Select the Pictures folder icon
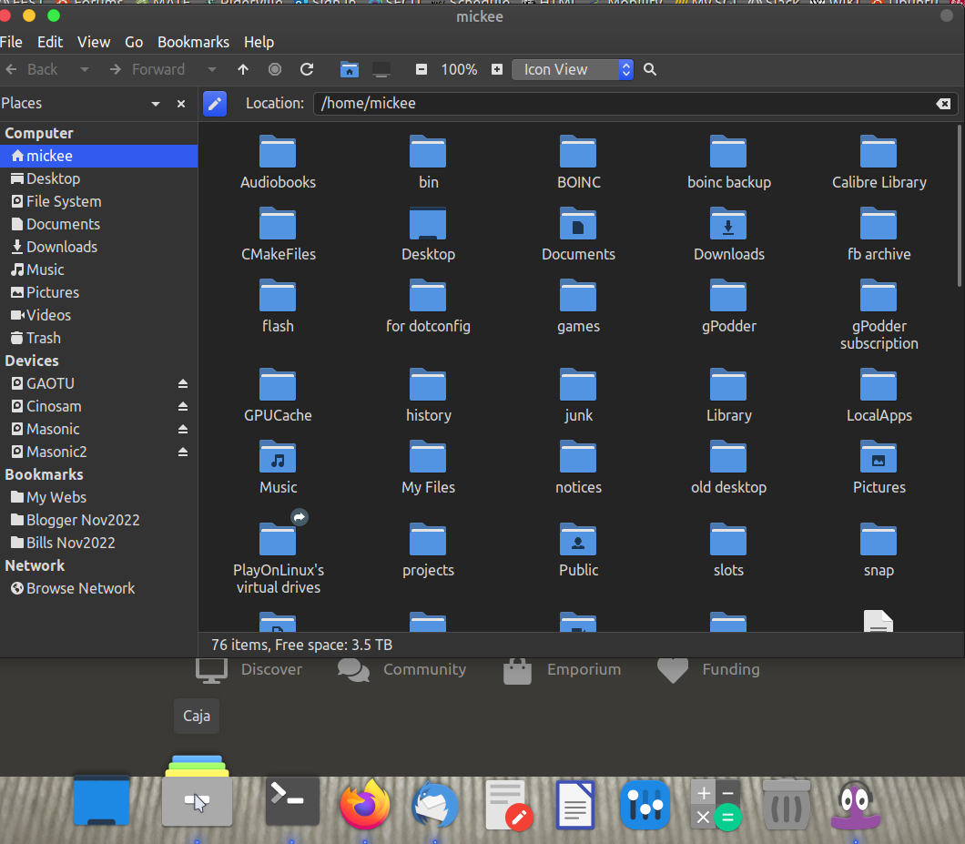This screenshot has height=844, width=965. click(879, 457)
